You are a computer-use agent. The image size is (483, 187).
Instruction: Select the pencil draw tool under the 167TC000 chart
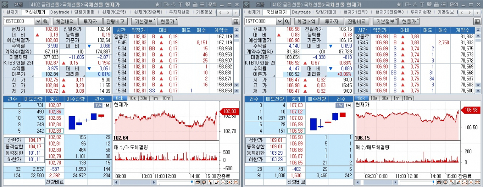point(458,183)
